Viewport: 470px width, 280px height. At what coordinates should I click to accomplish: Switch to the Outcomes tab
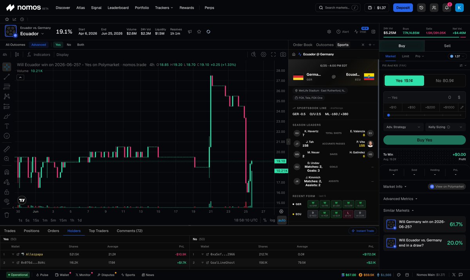click(x=325, y=45)
